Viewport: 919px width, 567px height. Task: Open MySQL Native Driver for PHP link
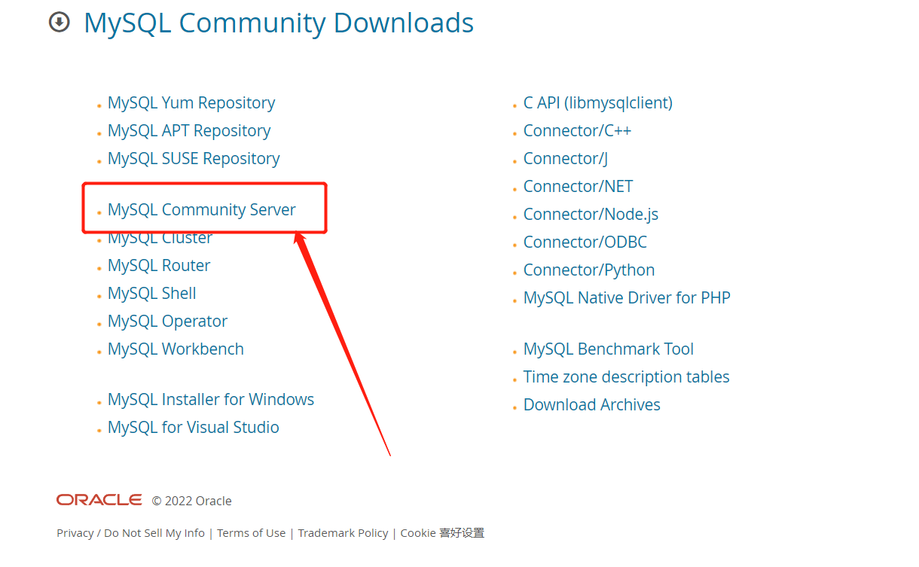627,297
